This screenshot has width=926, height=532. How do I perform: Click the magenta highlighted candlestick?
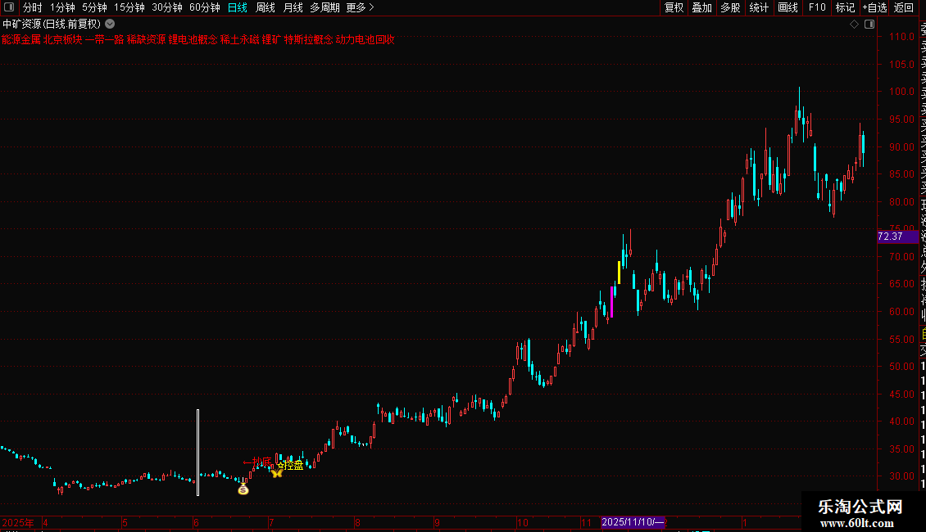click(612, 302)
